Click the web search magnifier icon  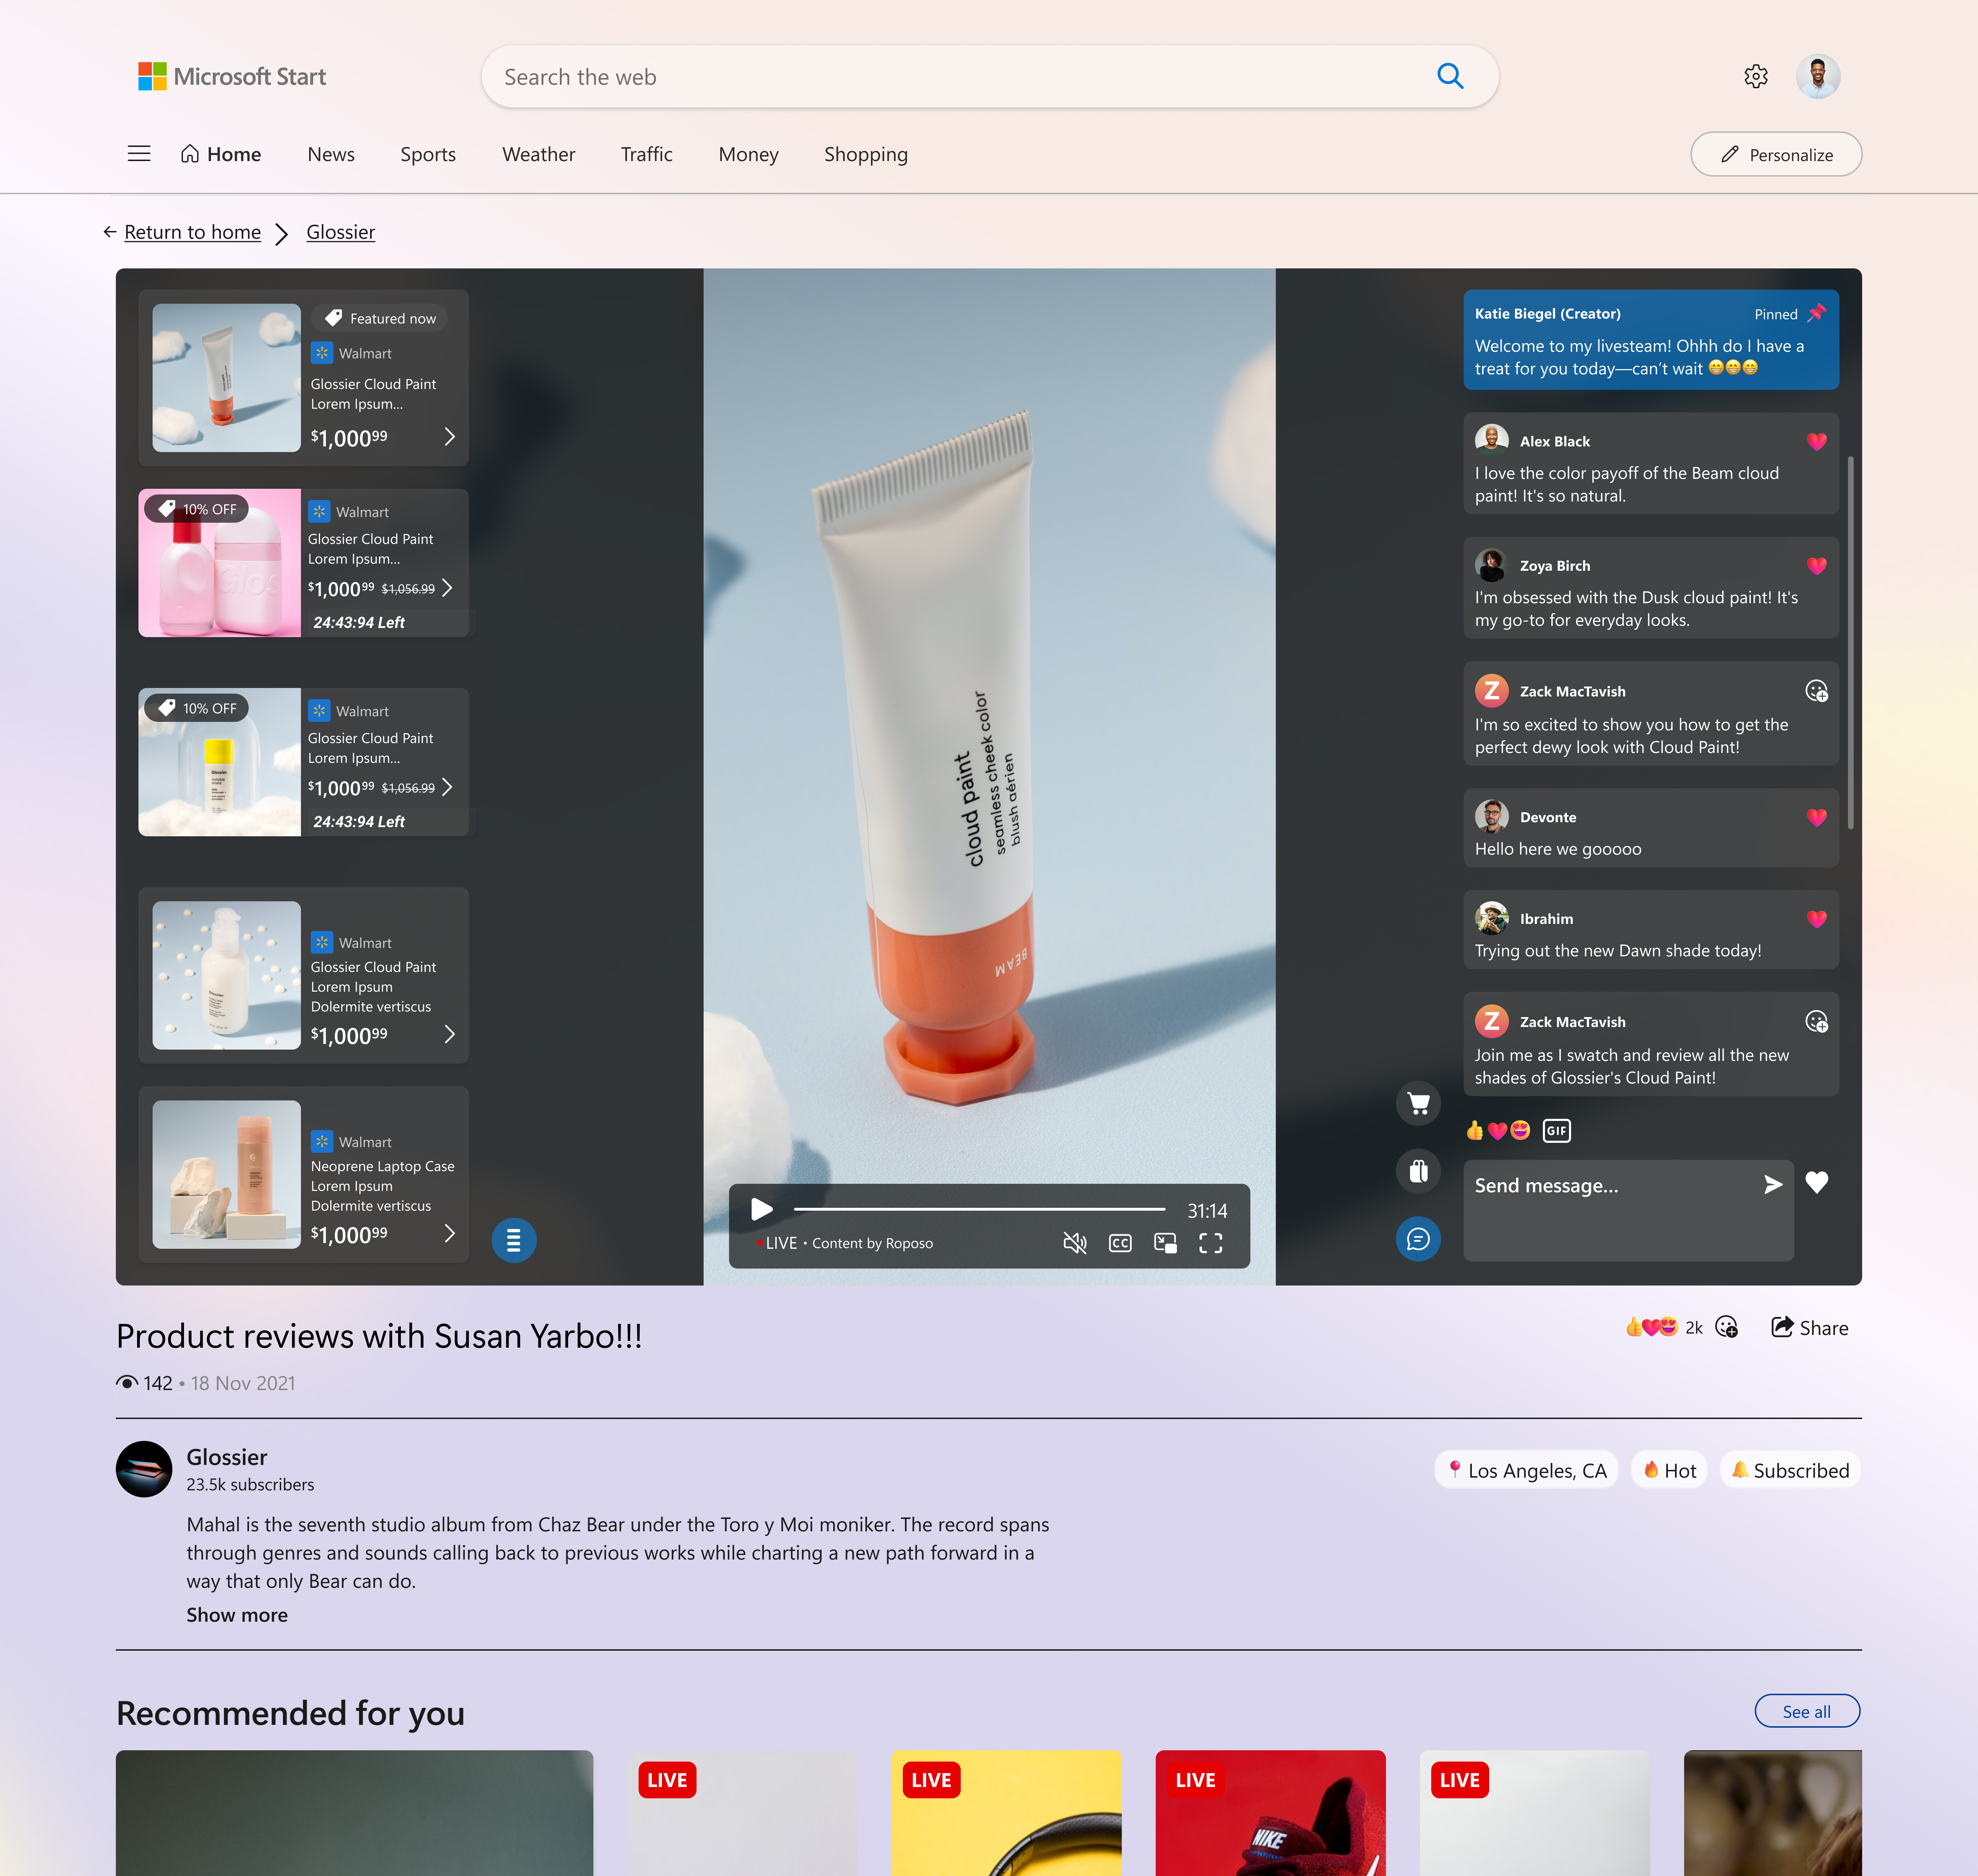(x=1450, y=76)
